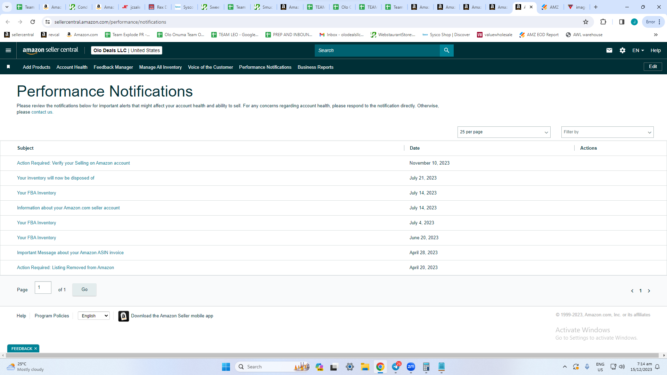Screen dimensions: 667x375
Task: Open a new browser tab
Action: pyautogui.click(x=596, y=7)
